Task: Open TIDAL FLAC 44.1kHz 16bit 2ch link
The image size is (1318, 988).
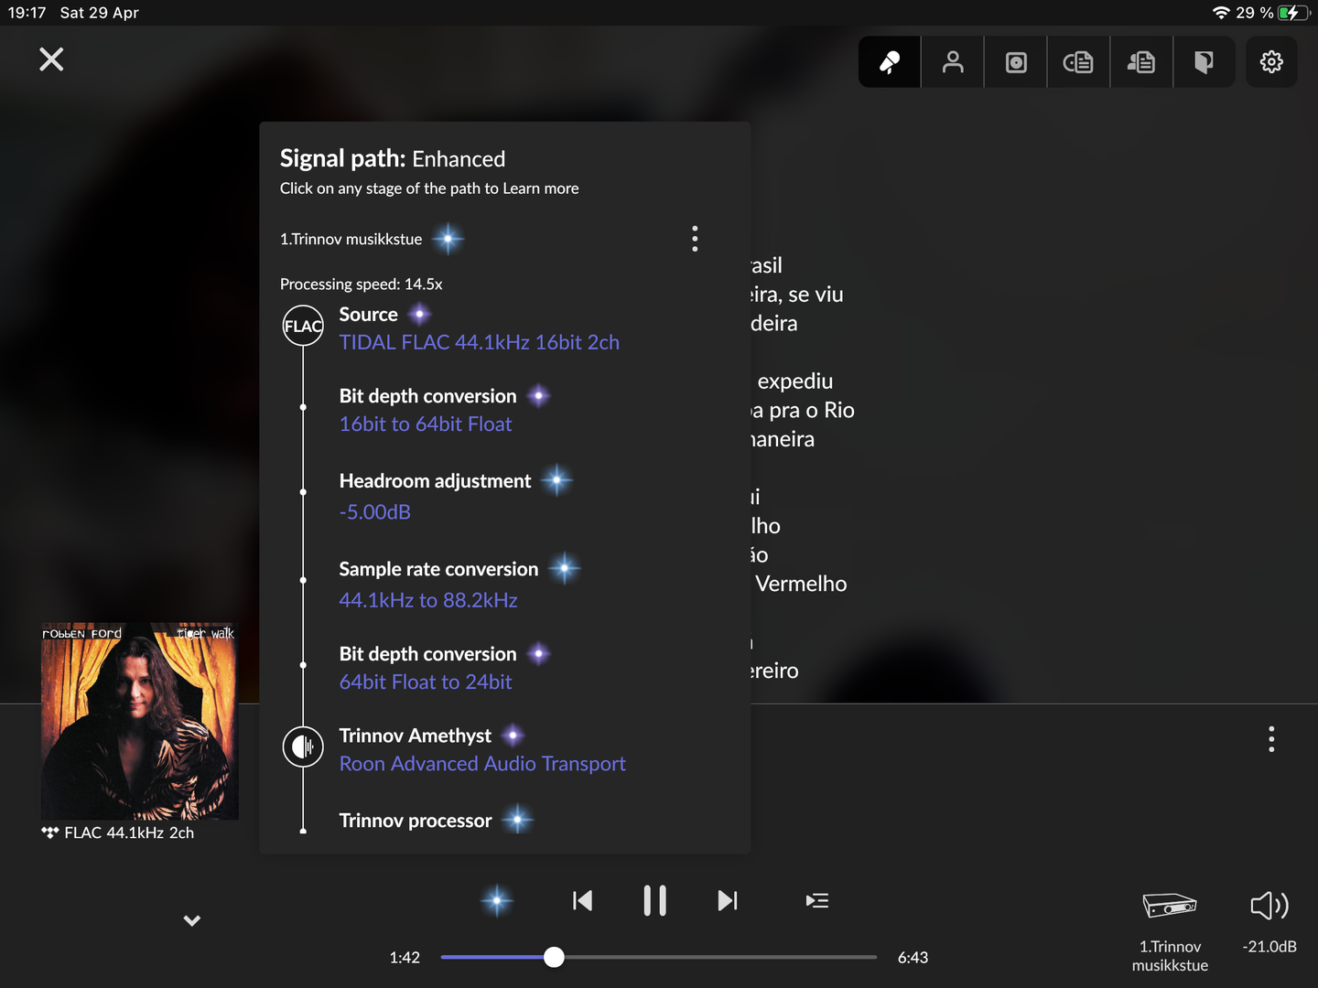Action: coord(480,342)
